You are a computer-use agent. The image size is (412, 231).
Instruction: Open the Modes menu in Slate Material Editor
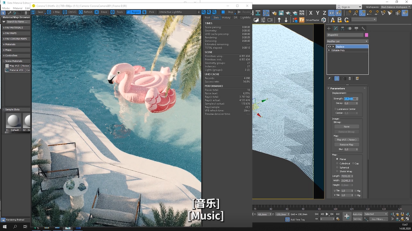6,8
